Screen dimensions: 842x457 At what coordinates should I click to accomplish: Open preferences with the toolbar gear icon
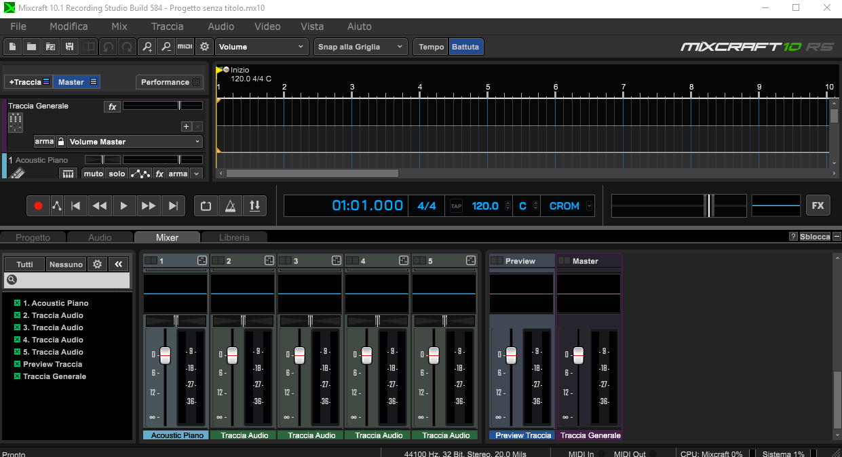pyautogui.click(x=204, y=47)
